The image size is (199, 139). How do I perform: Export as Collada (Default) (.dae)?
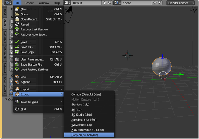(x=89, y=94)
